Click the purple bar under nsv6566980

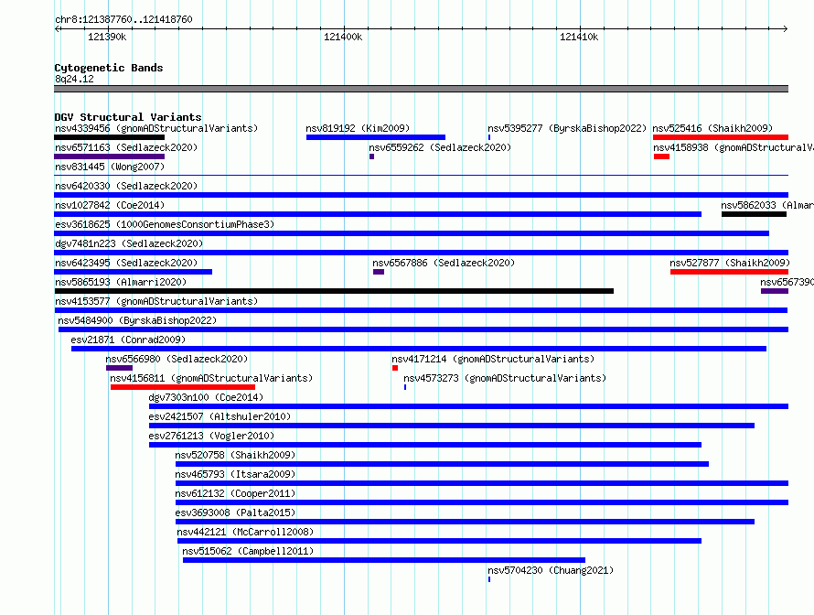click(x=120, y=368)
